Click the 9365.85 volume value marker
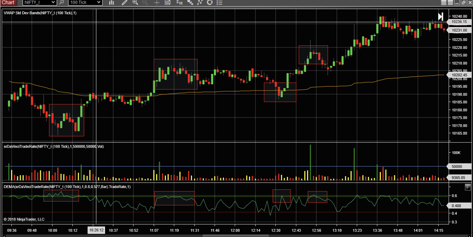The image size is (473, 237). tap(459, 177)
